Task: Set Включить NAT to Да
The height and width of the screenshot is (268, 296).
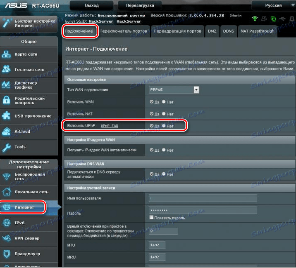Action: [x=151, y=114]
